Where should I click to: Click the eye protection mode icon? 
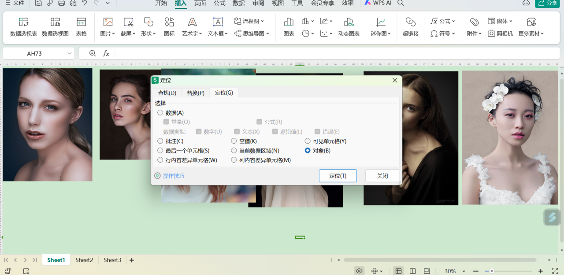coord(360,271)
